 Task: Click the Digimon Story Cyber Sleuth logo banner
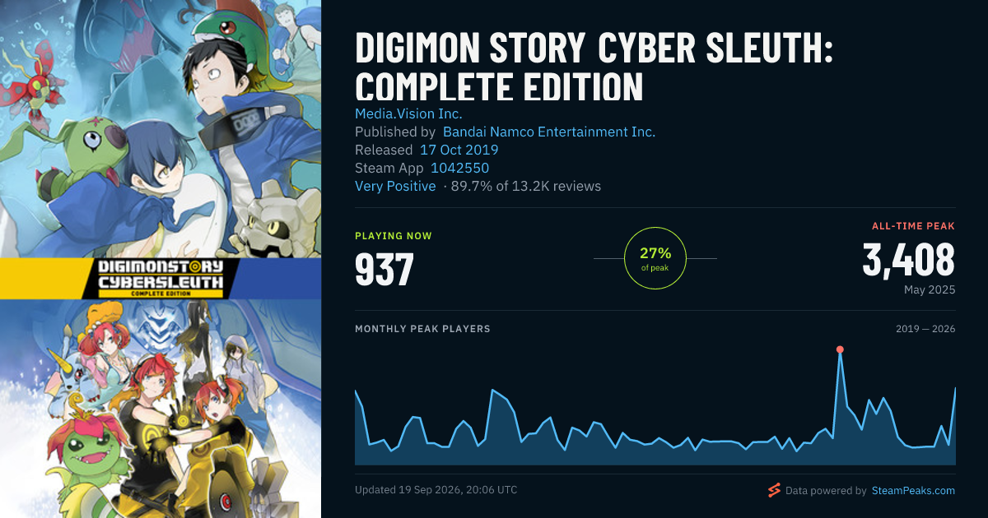[161, 279]
